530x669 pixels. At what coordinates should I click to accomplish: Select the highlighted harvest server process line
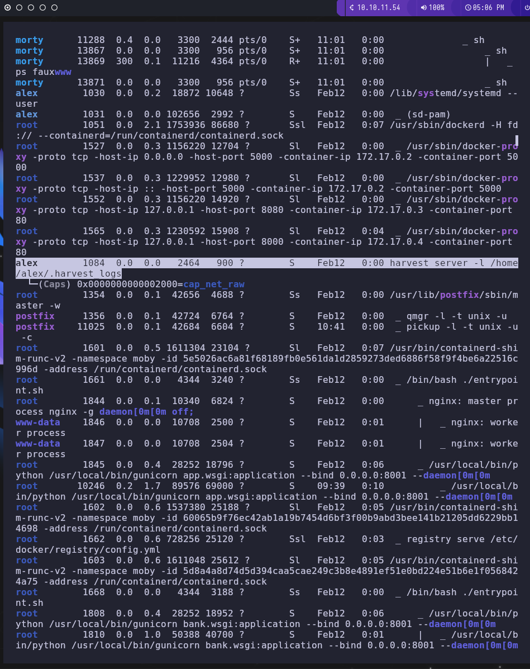(x=267, y=268)
